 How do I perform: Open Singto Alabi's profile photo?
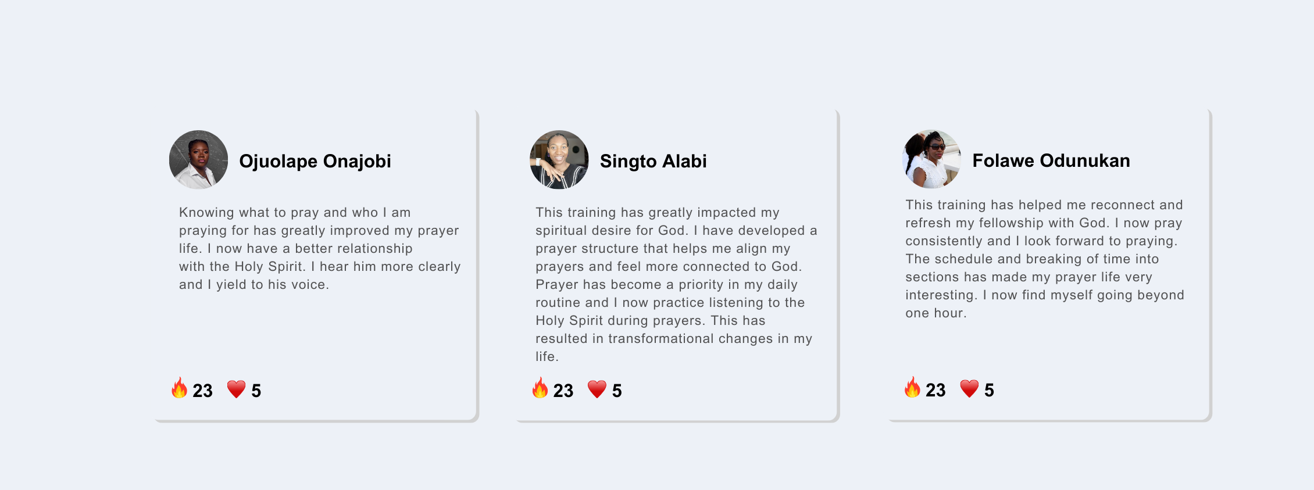click(x=559, y=160)
